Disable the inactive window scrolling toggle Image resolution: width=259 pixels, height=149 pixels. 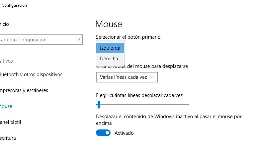tap(103, 133)
